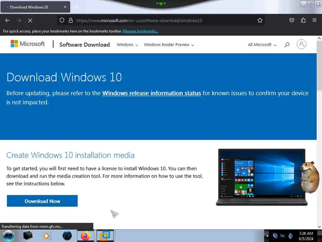Screen dimensions: 322x242
Task: Click the Download Windows 10 banner title
Action: tap(64, 77)
